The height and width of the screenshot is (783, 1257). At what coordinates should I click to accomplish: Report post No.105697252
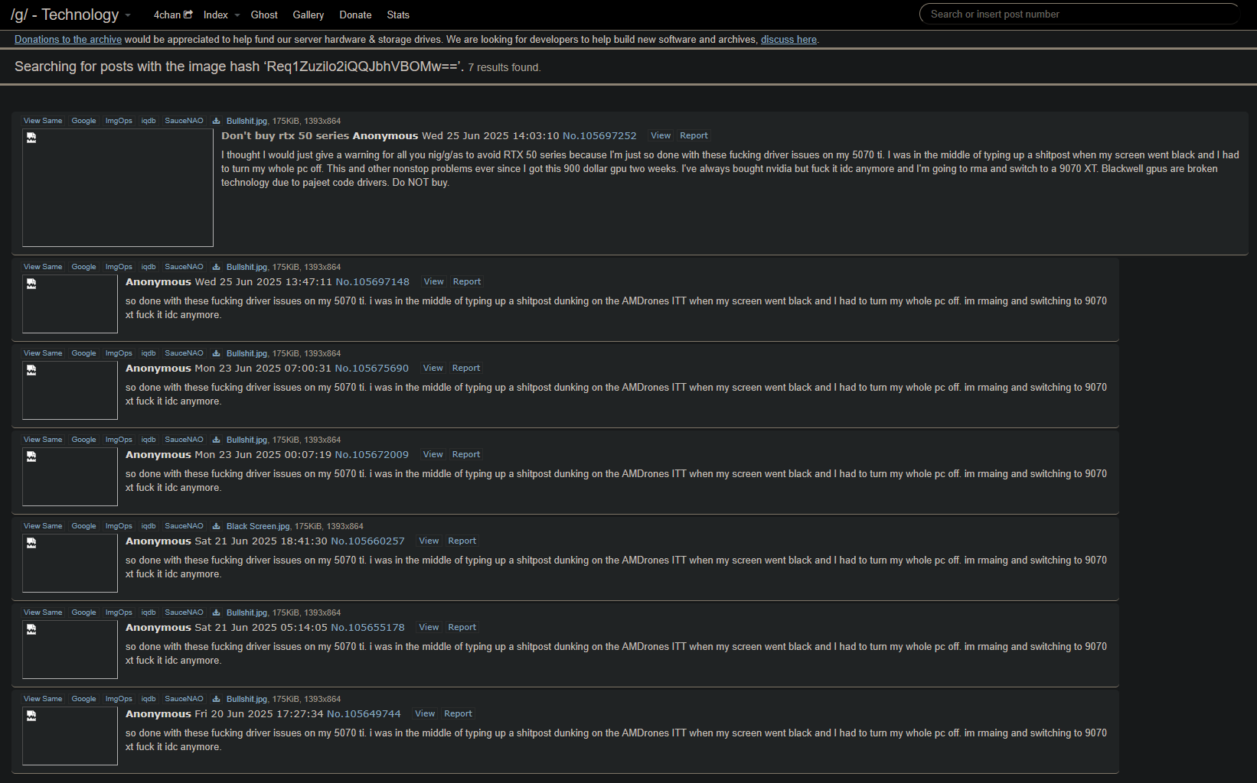click(x=694, y=135)
